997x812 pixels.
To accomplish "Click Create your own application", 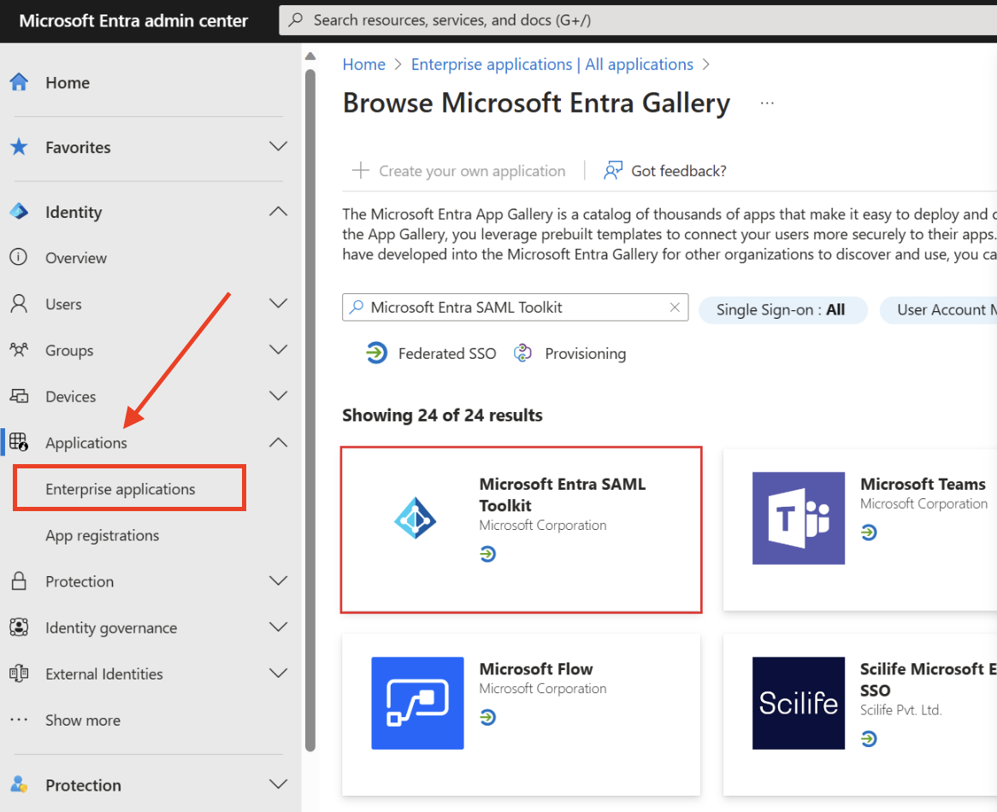I will (x=458, y=170).
